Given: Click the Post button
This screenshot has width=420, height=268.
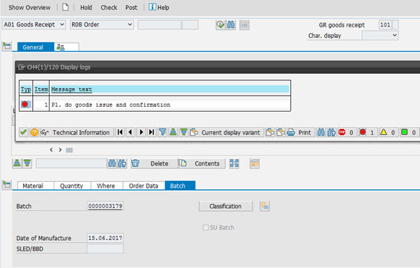Looking at the screenshot, I should coord(131,8).
